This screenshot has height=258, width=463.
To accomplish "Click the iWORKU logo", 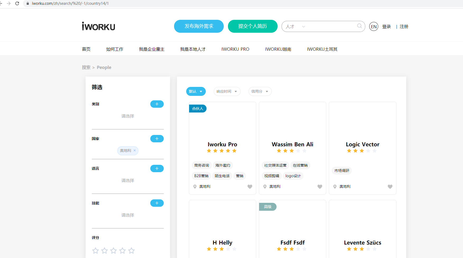I will click(x=98, y=26).
